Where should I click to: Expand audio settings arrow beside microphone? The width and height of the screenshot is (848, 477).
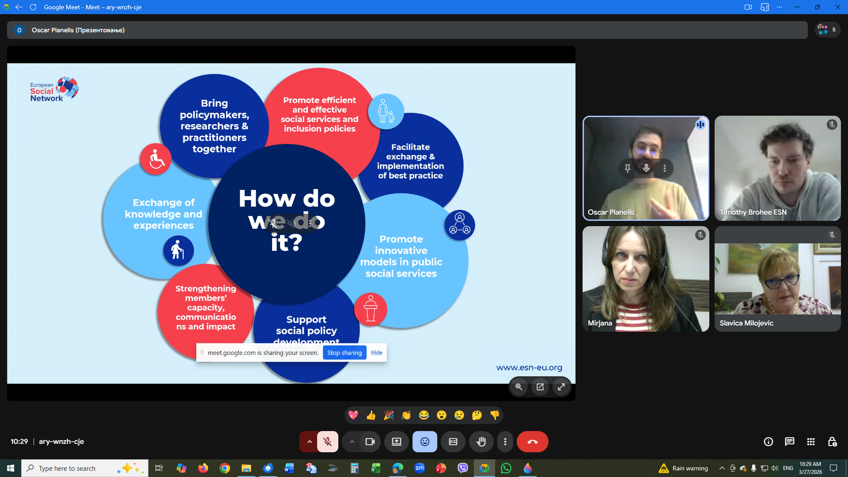pos(309,442)
